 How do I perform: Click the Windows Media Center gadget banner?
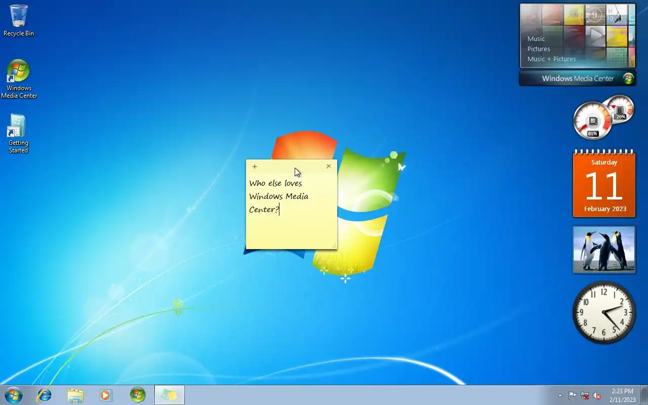point(578,78)
